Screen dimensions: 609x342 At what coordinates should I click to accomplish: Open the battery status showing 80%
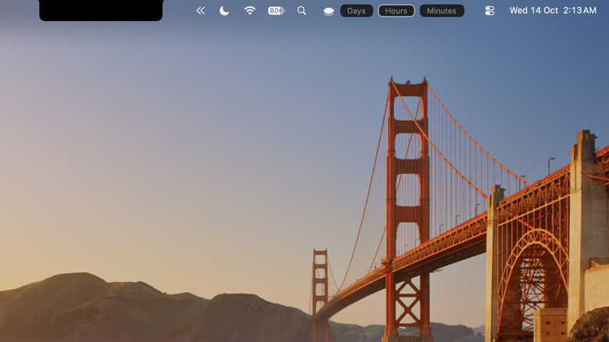click(276, 11)
